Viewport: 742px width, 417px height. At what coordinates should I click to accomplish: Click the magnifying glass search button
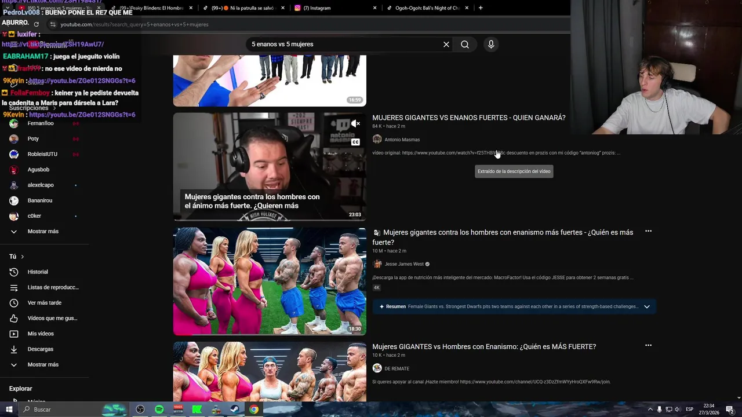pyautogui.click(x=465, y=44)
